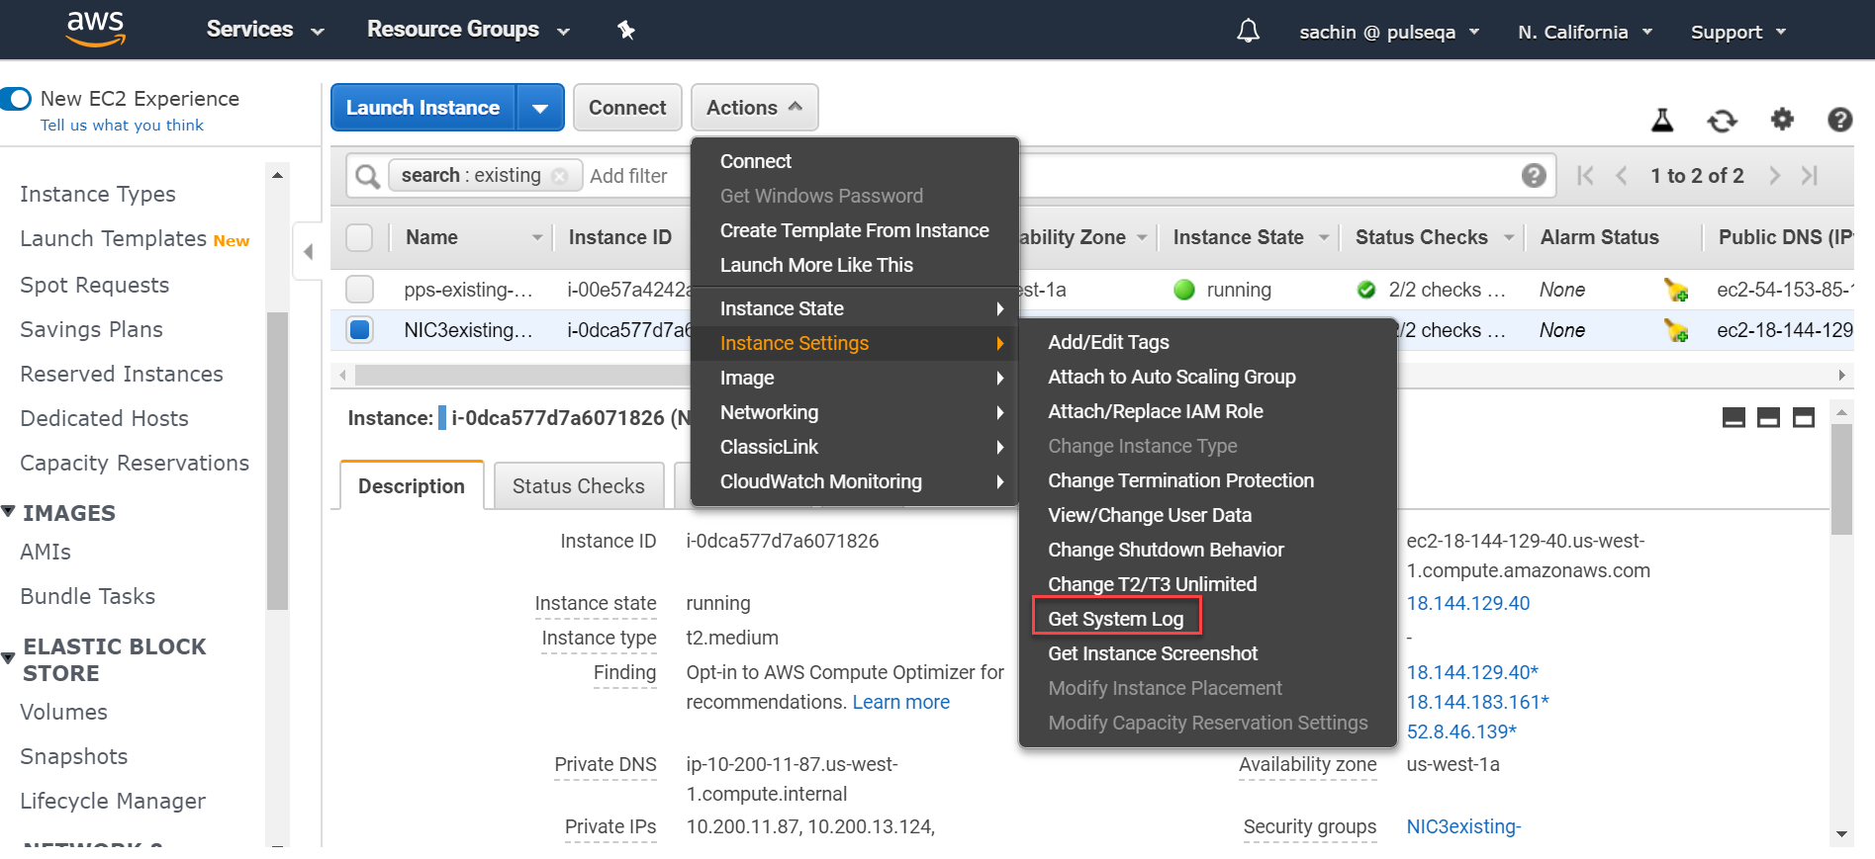Choose Change Termination Protection
The height and width of the screenshot is (859, 1875).
1180,480
